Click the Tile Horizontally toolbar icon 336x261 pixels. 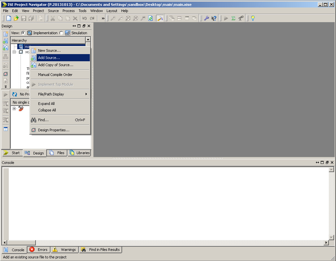[x=179, y=19]
